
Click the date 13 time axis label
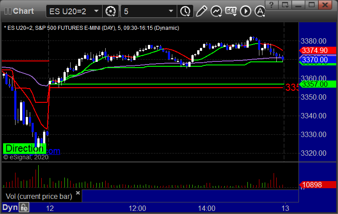tap(285, 208)
